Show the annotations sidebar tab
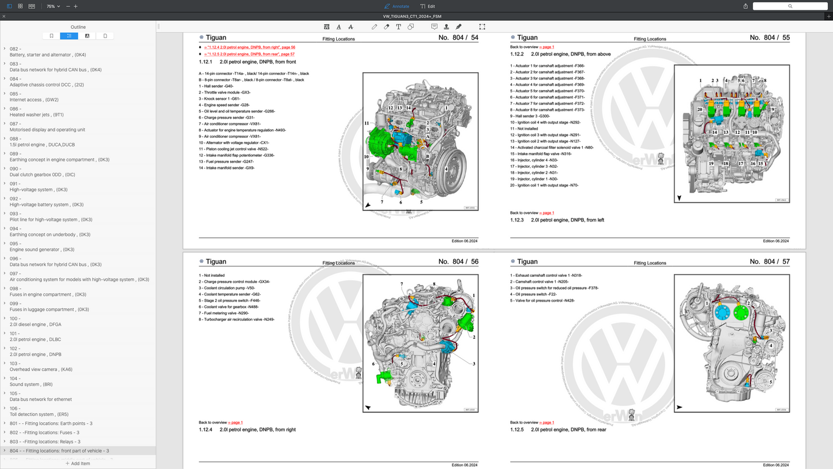Image resolution: width=833 pixels, height=469 pixels. coord(87,36)
